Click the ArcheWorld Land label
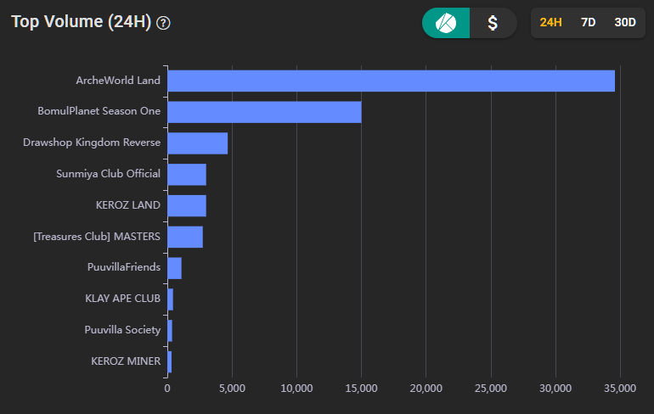654x414 pixels. pyautogui.click(x=118, y=81)
